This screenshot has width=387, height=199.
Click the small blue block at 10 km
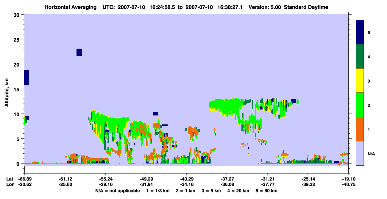pos(155,114)
